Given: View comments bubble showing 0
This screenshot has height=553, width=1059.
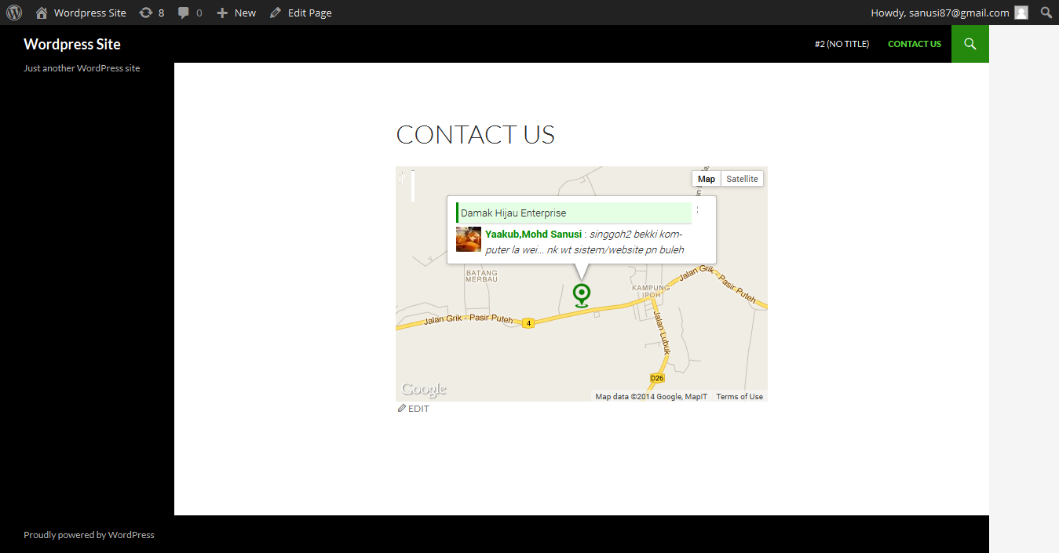Looking at the screenshot, I should pyautogui.click(x=190, y=13).
